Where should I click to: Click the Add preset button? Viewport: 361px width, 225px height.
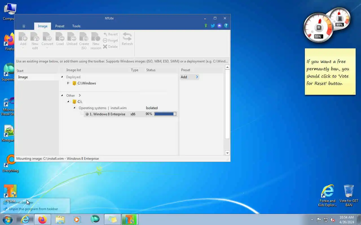pyautogui.click(x=189, y=77)
